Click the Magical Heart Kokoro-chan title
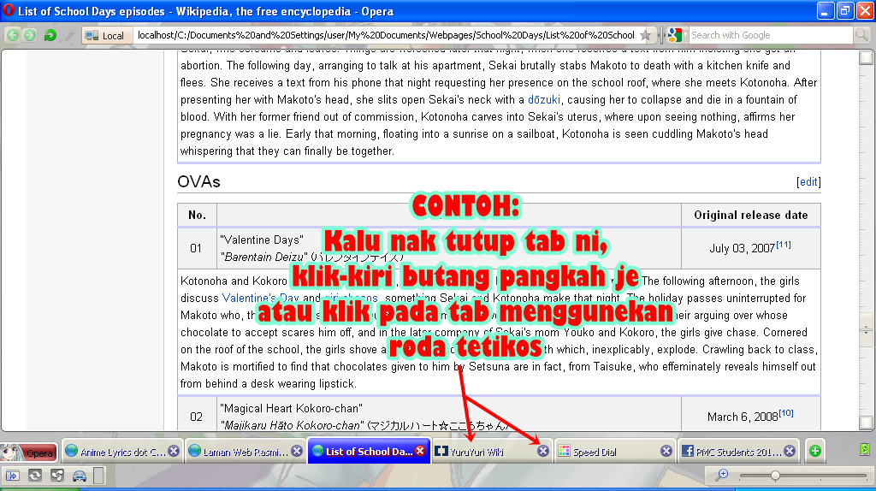 pyautogui.click(x=291, y=408)
